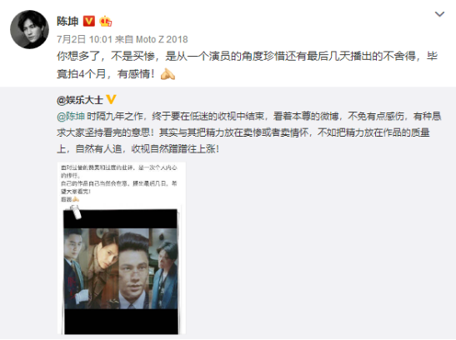Screen dimensions: 456x340
Task: Open the post timestamp 7月2日 10:01
Action: tap(84, 39)
